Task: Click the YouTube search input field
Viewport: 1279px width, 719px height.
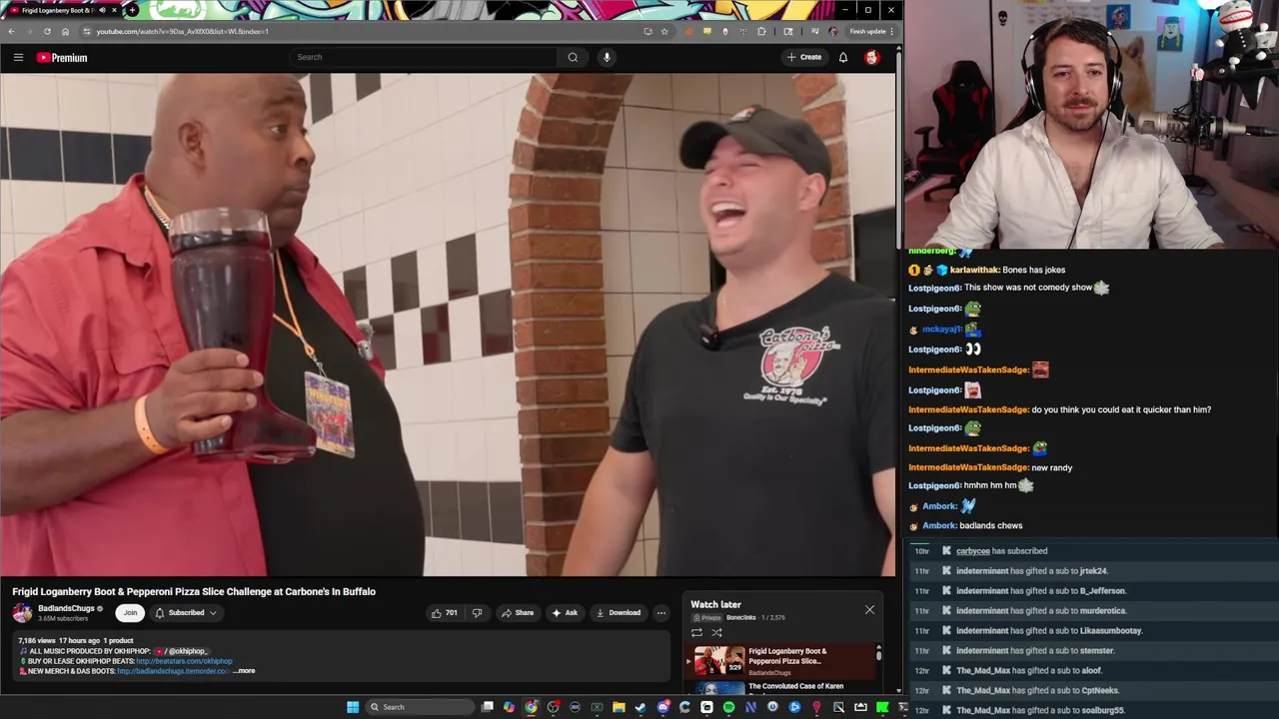Action: 425,57
